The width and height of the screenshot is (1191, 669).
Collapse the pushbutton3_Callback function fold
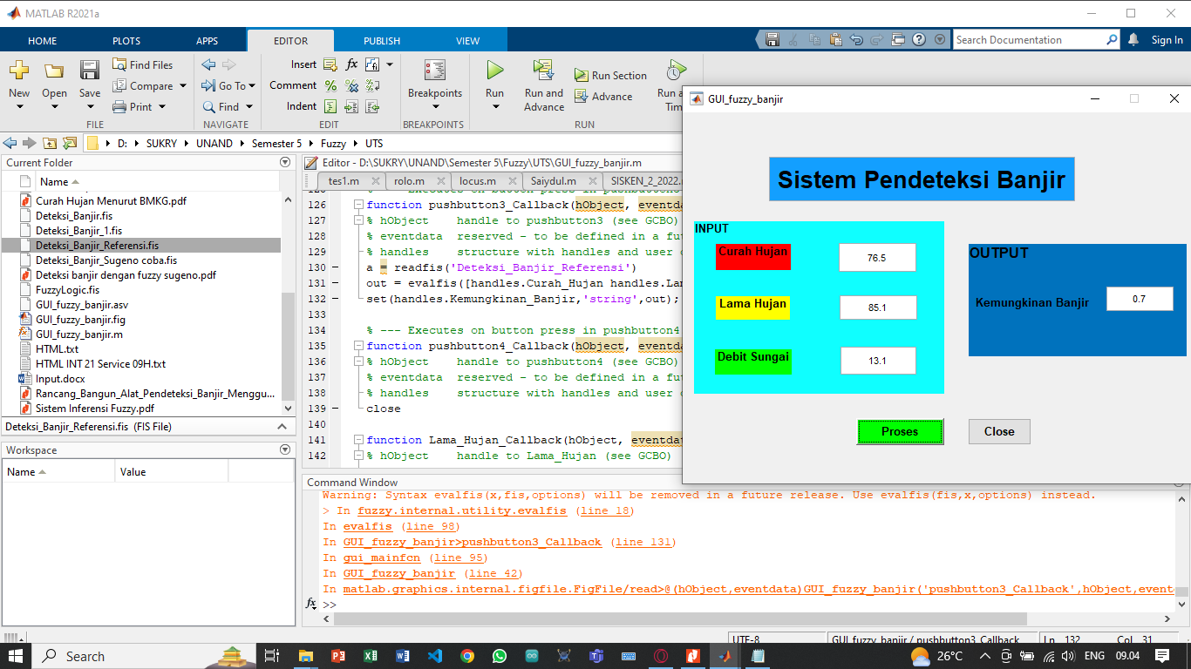pyautogui.click(x=357, y=205)
